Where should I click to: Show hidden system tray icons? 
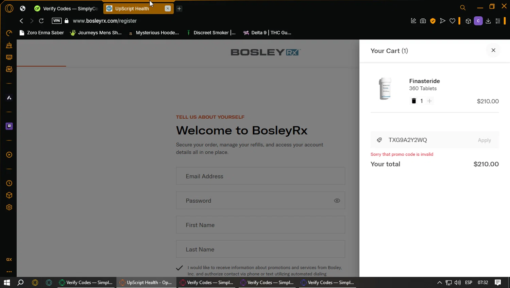(439, 283)
